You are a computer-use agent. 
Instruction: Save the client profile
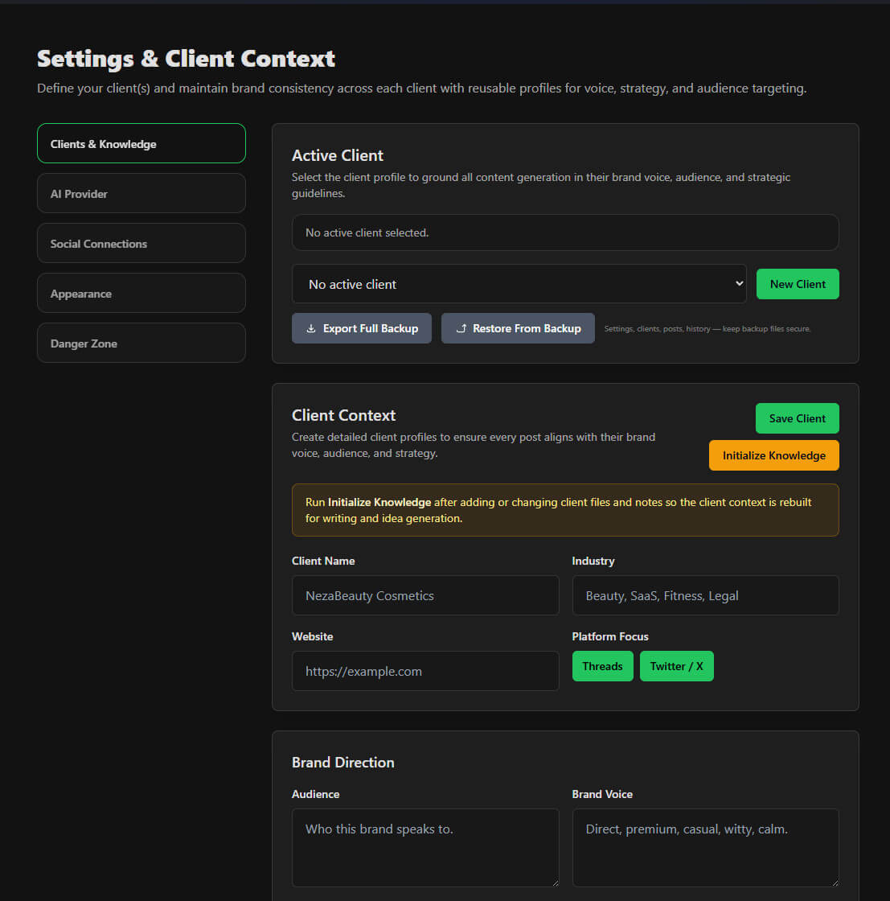click(x=797, y=418)
